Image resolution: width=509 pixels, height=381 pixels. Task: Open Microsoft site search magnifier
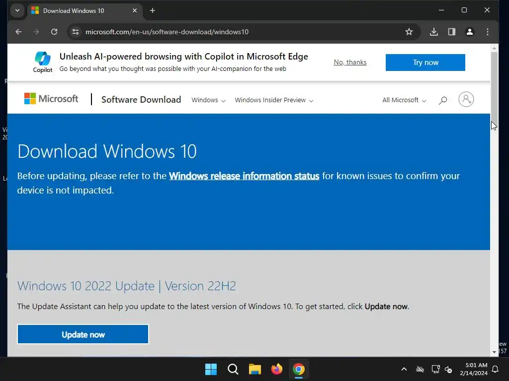pyautogui.click(x=443, y=100)
